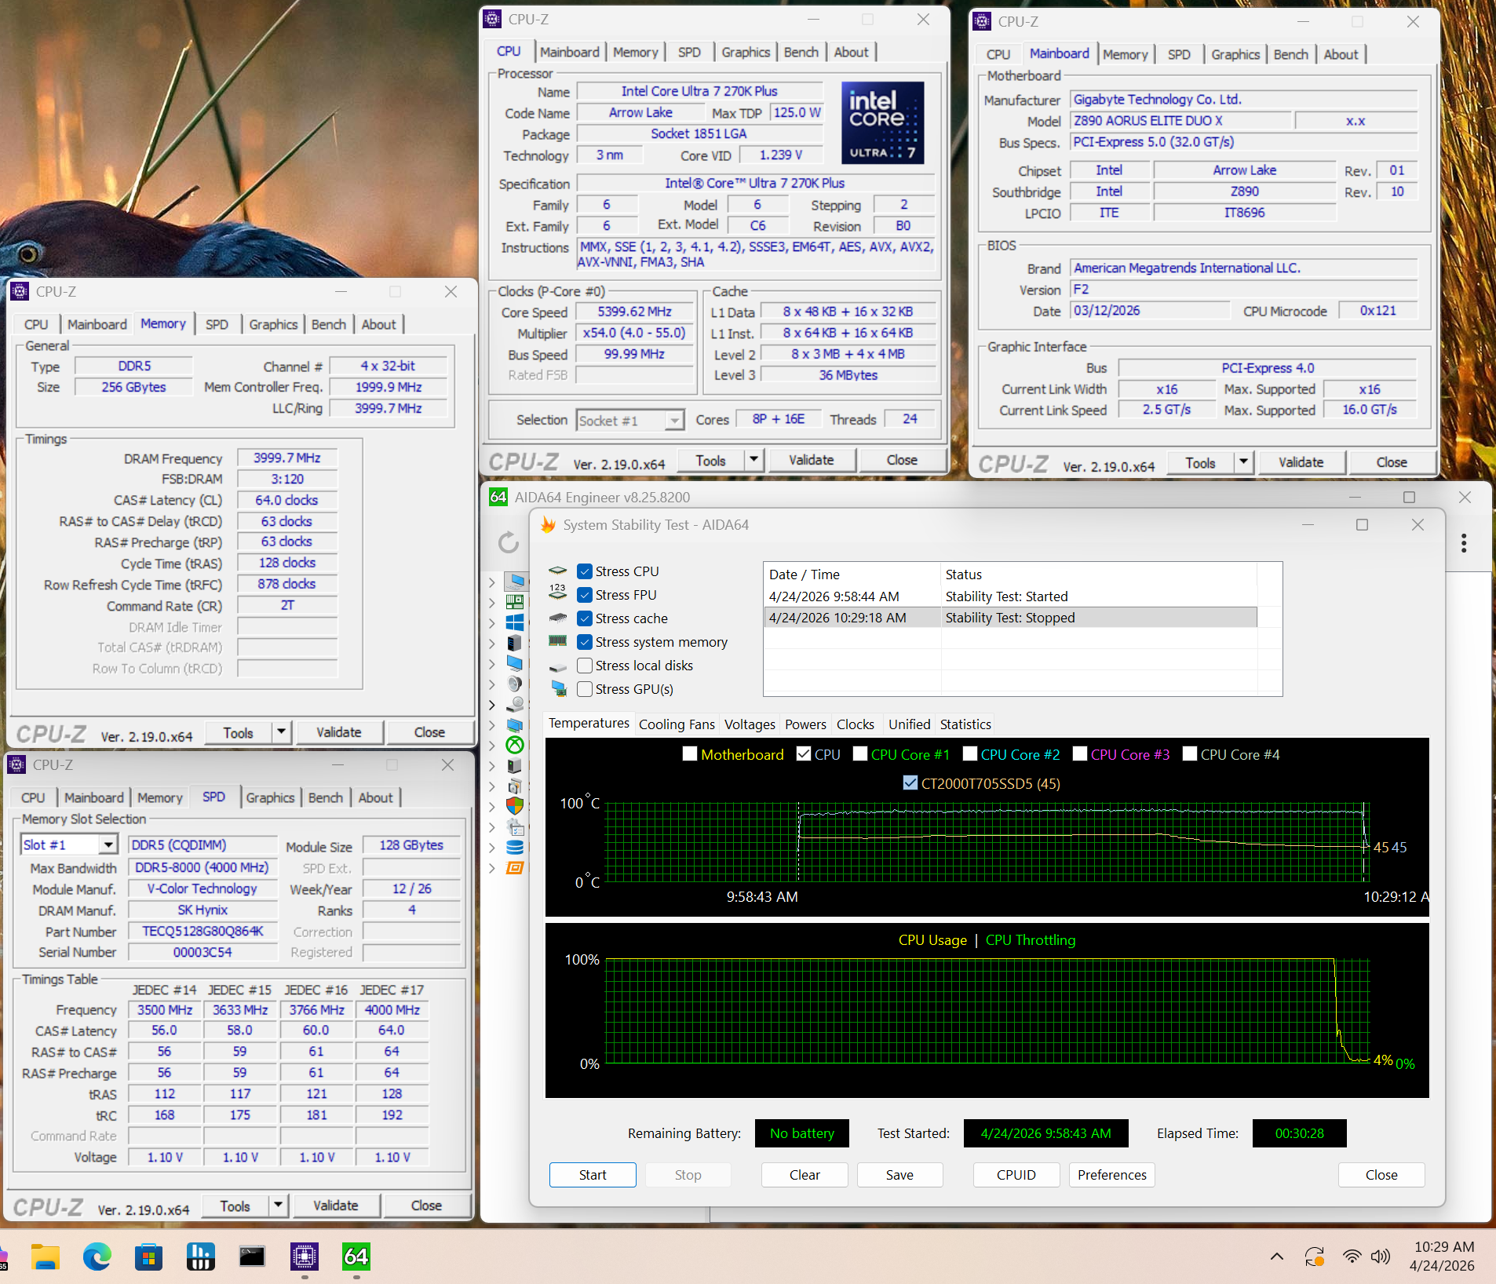Click the CPU-Z taskbar icon

point(305,1257)
